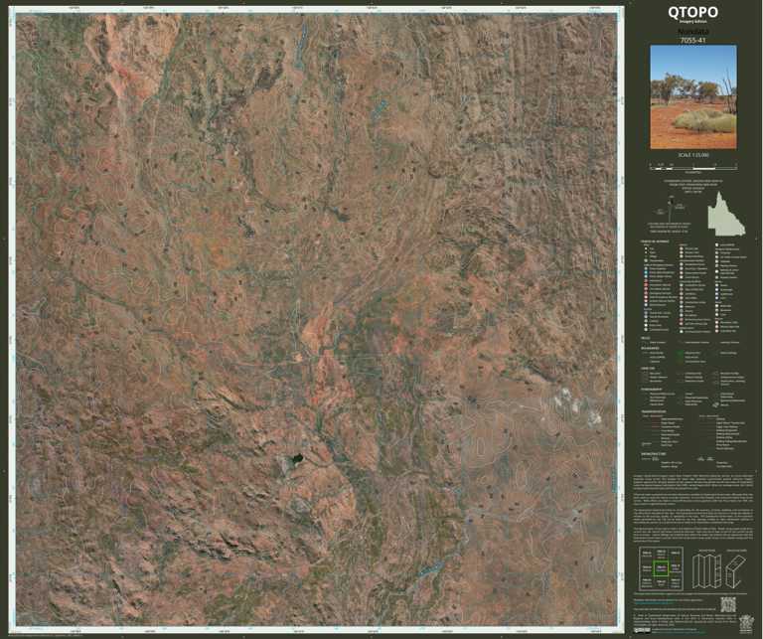Click the Art Gallery symbol in the legend

pyautogui.click(x=682, y=315)
